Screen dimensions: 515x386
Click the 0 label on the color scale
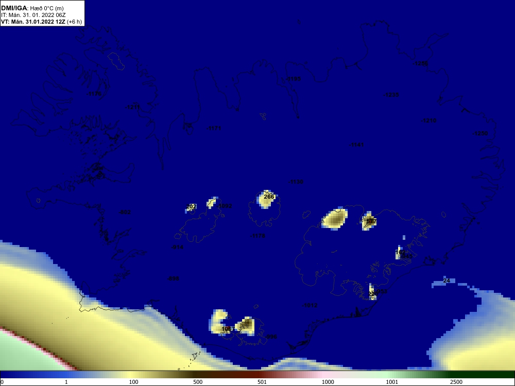click(x=2, y=382)
